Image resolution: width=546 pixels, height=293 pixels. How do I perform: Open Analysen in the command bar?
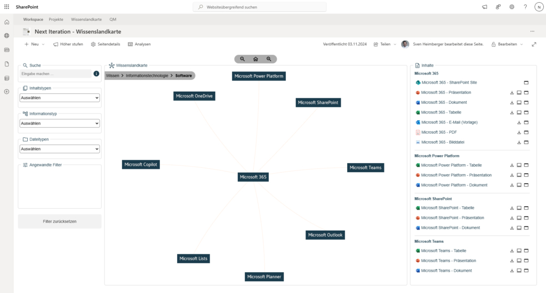[x=139, y=44]
